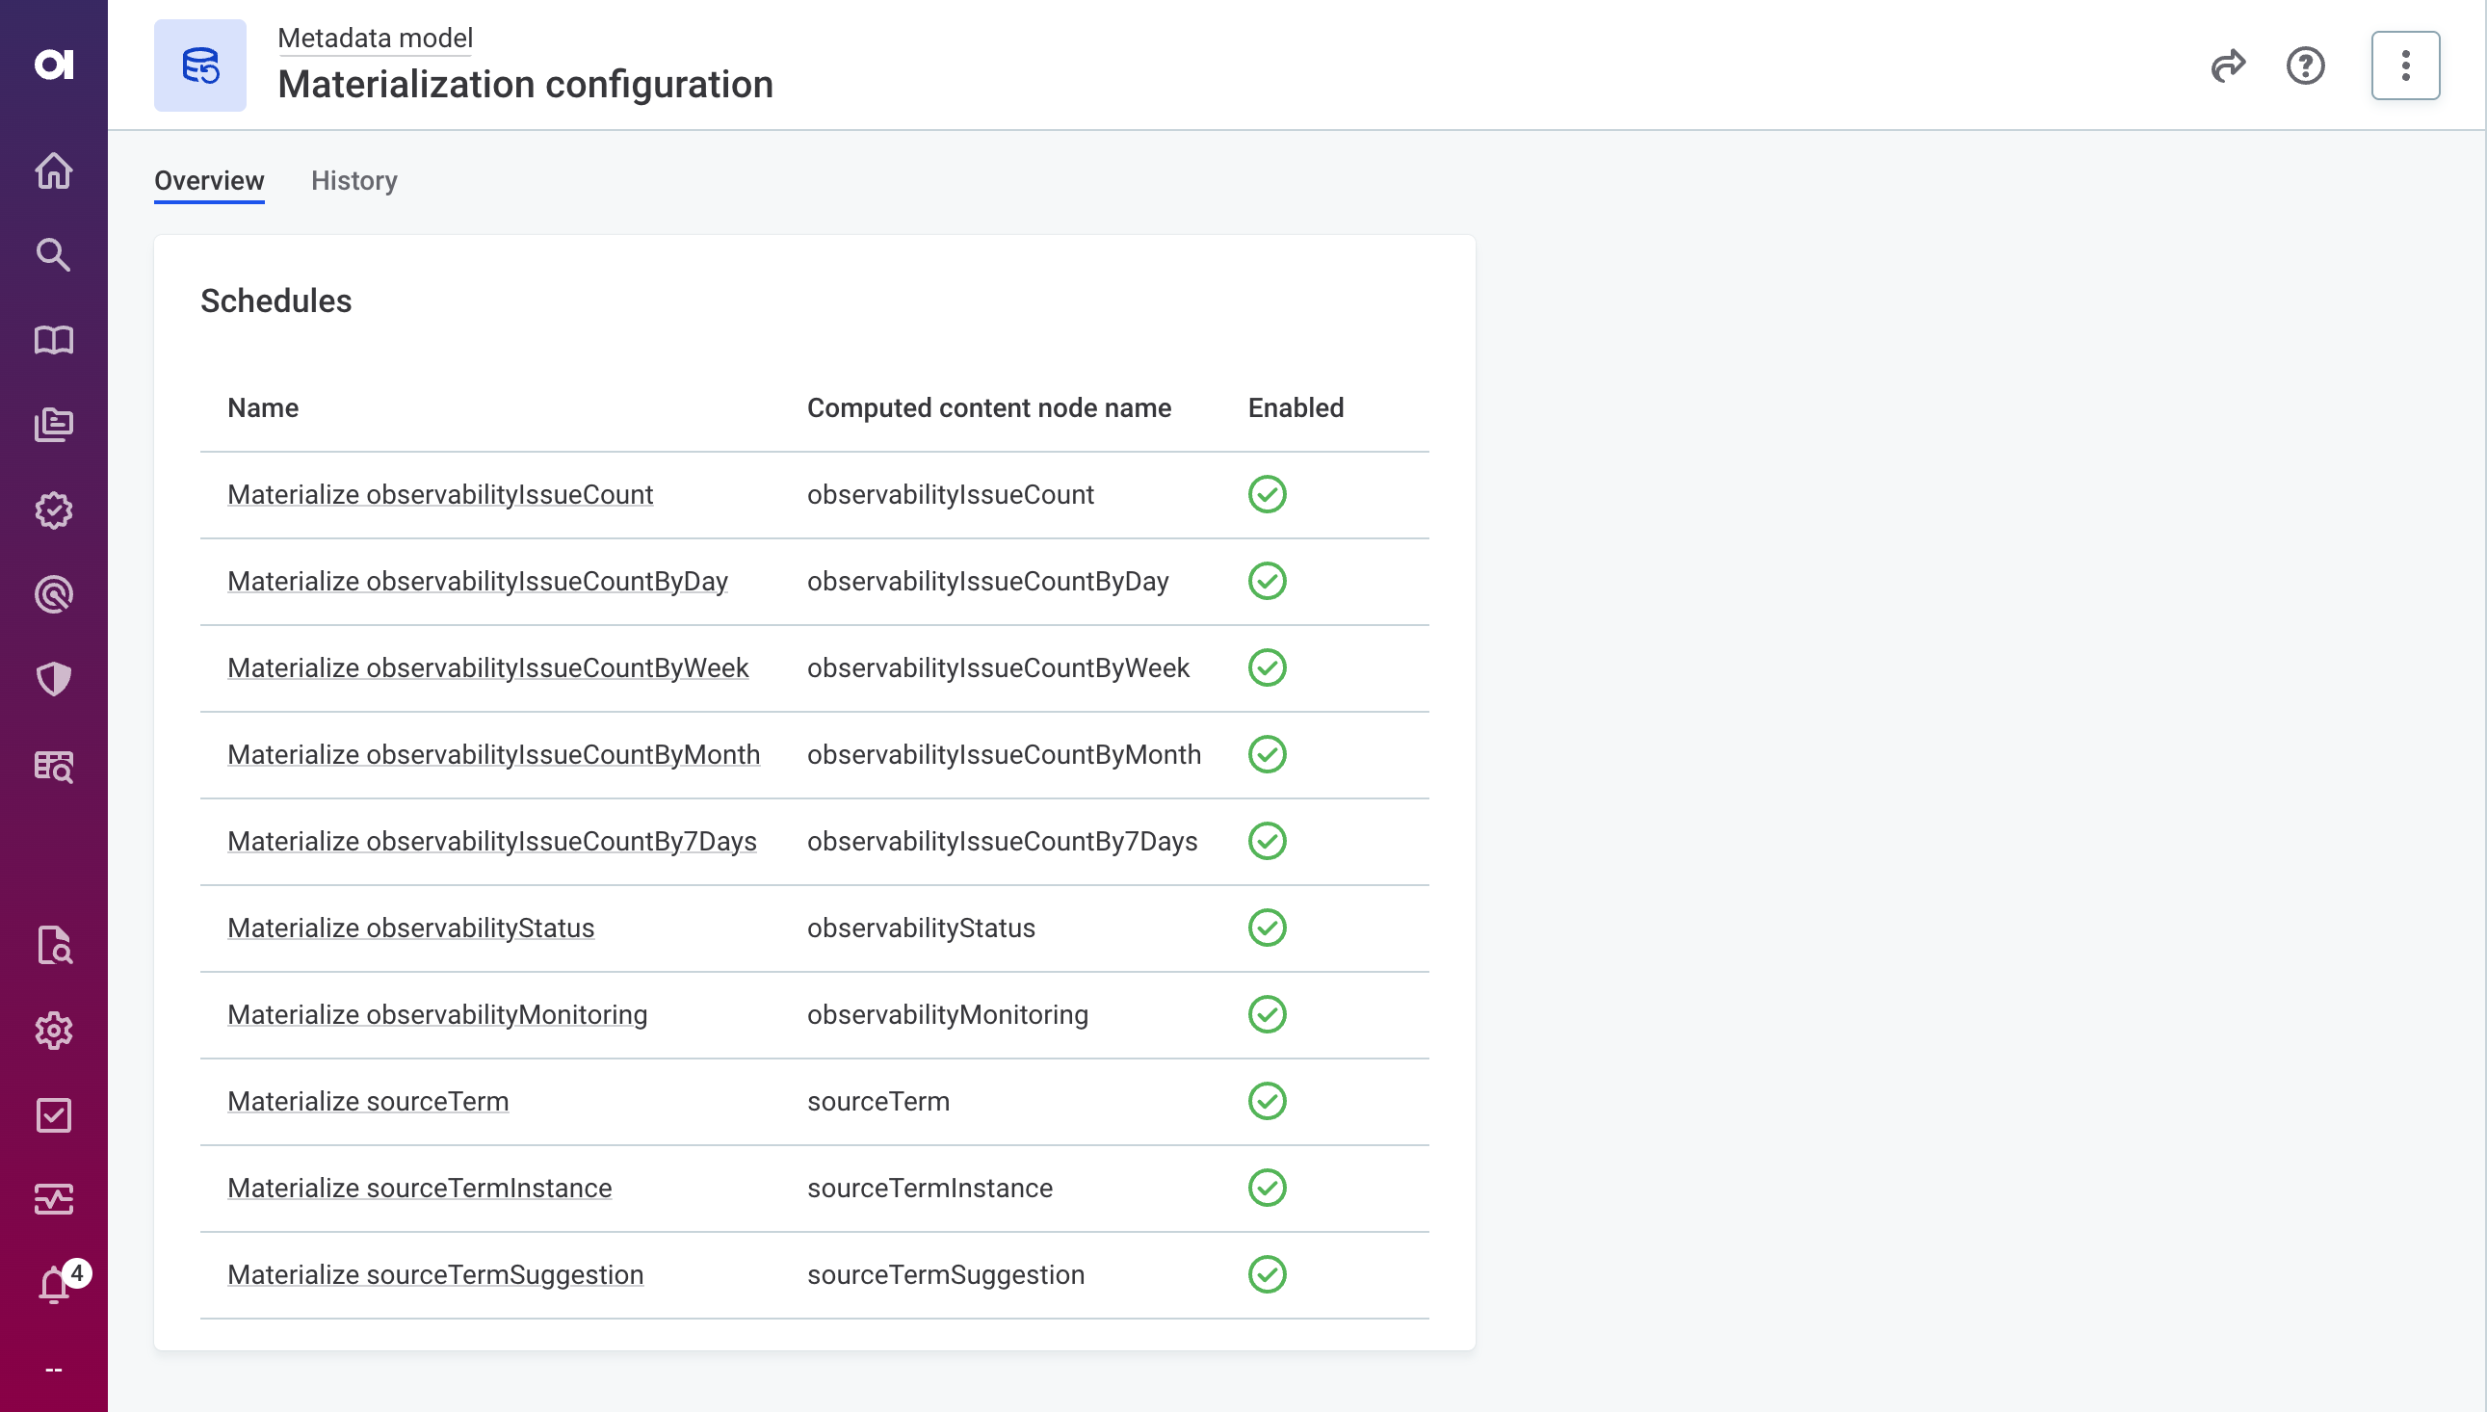
Task: Click enabled checkmark for observabilityStatus row
Action: click(x=1268, y=928)
